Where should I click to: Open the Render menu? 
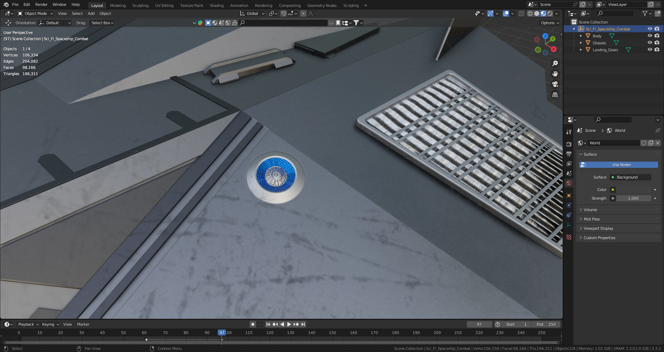point(41,4)
